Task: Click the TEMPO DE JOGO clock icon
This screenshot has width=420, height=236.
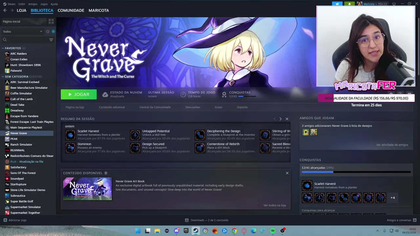Action: click(183, 94)
